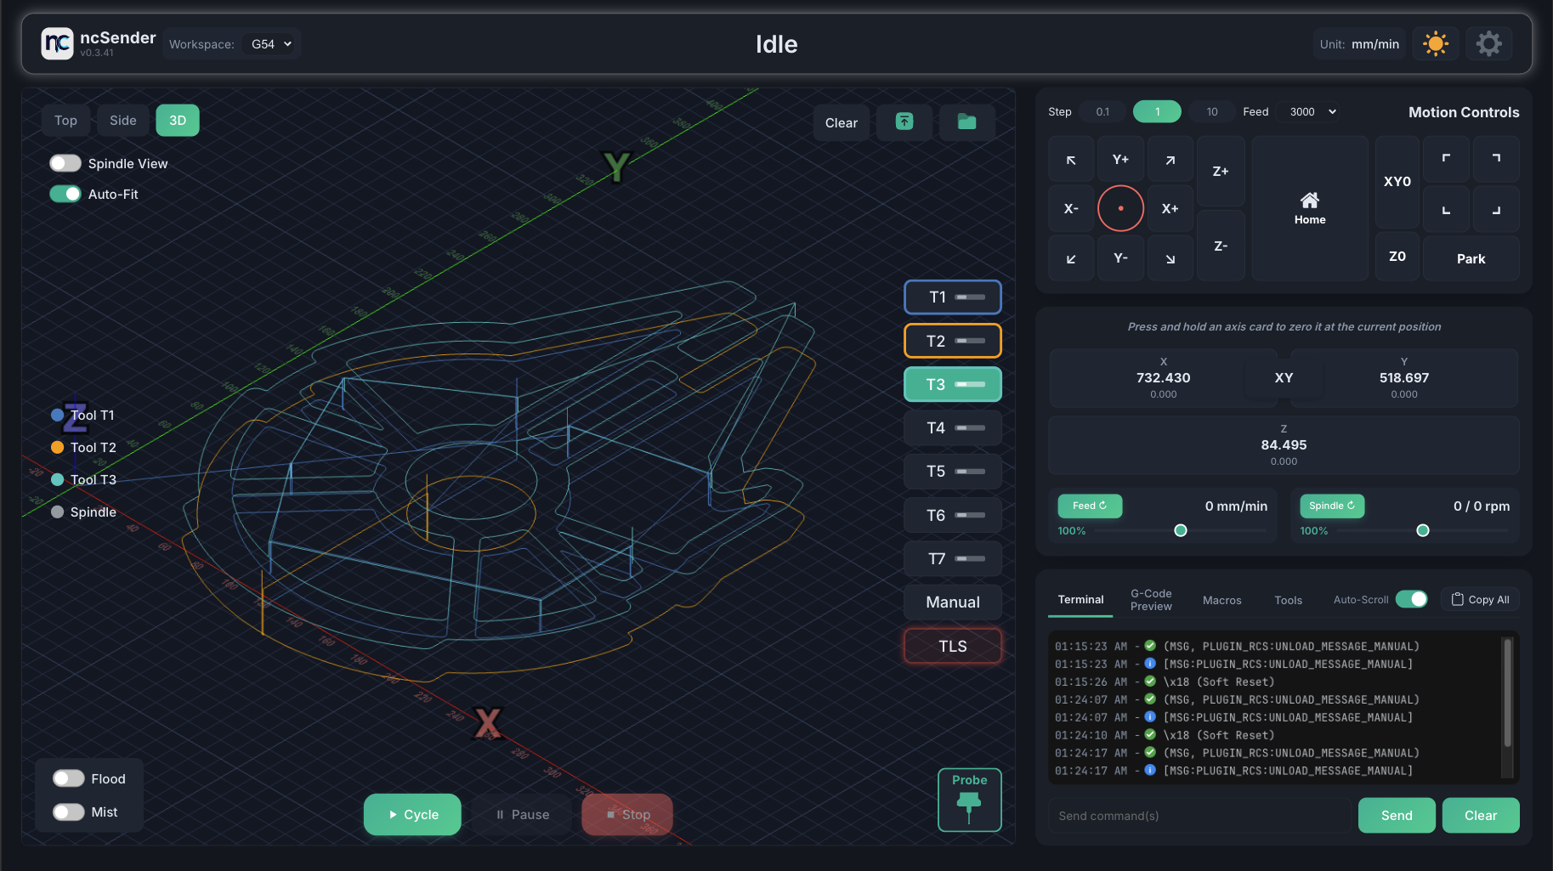Move to the top-left corner position
This screenshot has width=1553, height=871.
pyautogui.click(x=1446, y=159)
